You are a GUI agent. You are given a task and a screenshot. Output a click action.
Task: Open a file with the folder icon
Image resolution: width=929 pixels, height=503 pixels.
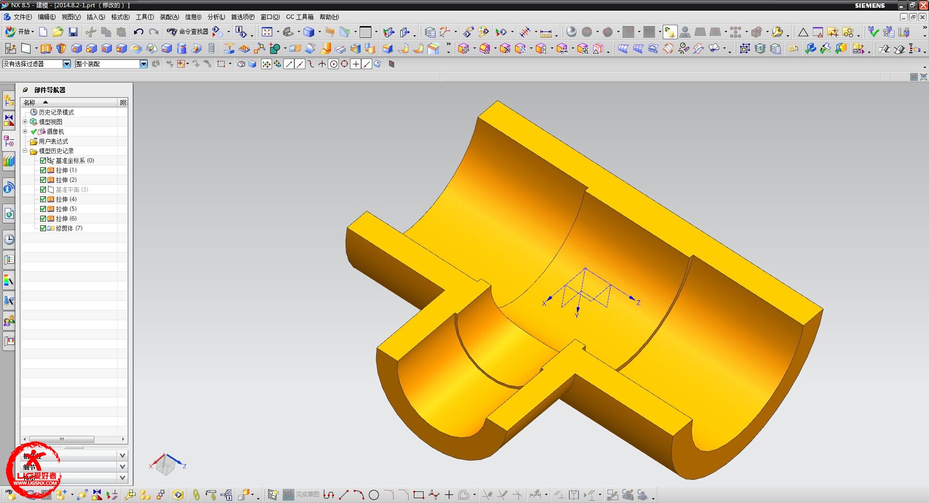pyautogui.click(x=58, y=32)
